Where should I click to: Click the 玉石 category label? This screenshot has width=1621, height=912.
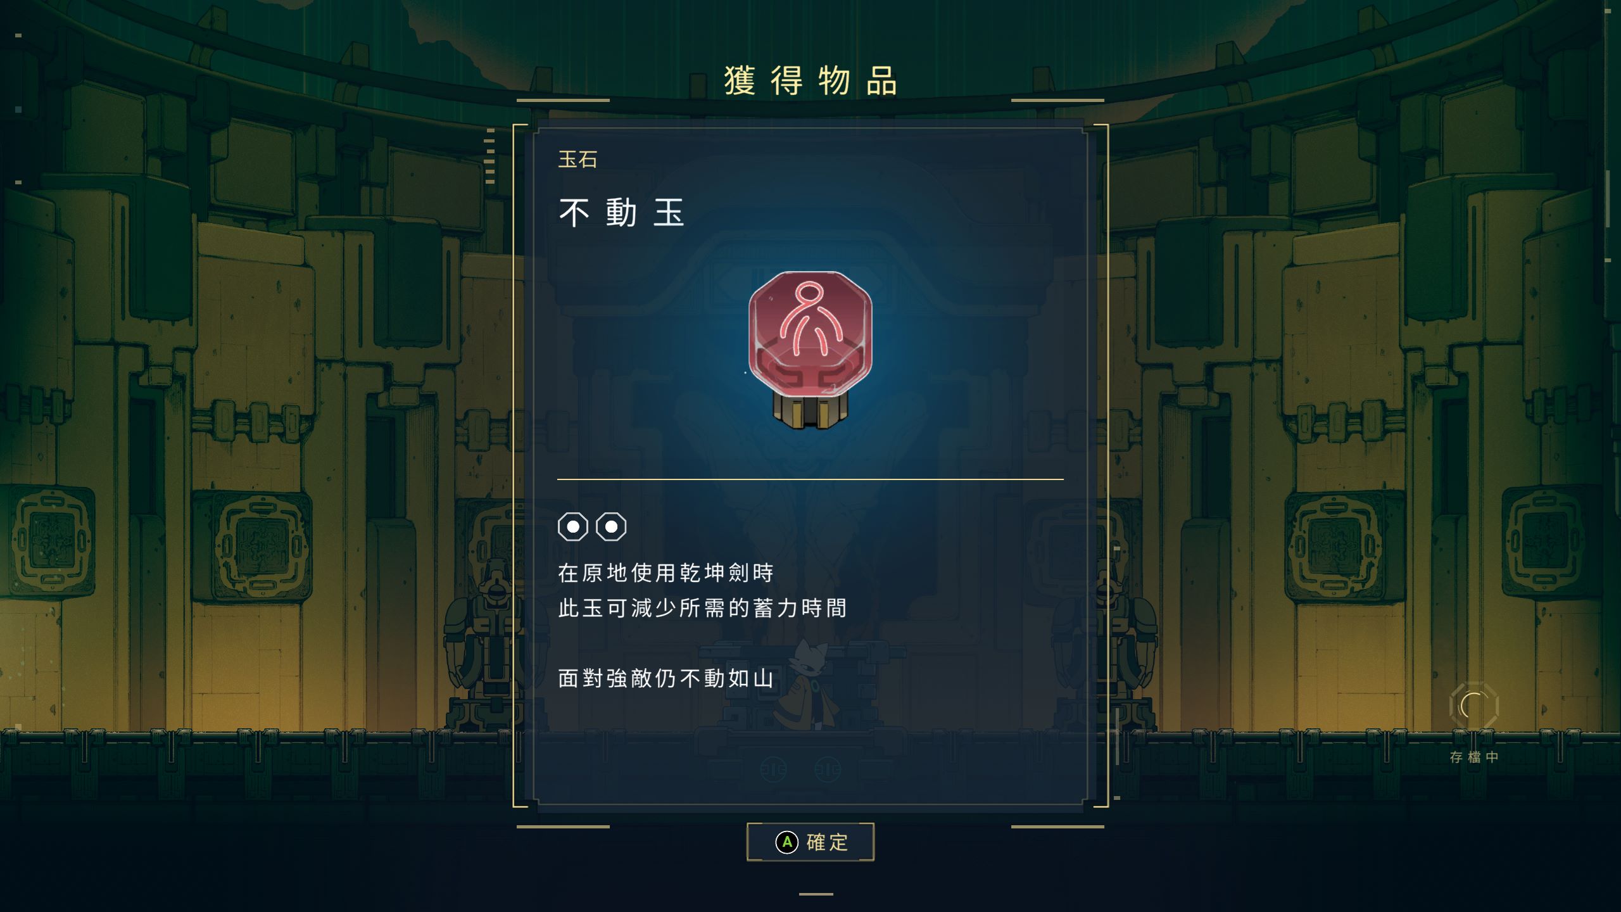pos(577,160)
